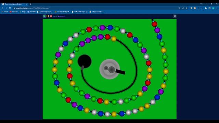Click the browser Forward arrow
The image size is (219, 123).
click(x=6, y=8)
